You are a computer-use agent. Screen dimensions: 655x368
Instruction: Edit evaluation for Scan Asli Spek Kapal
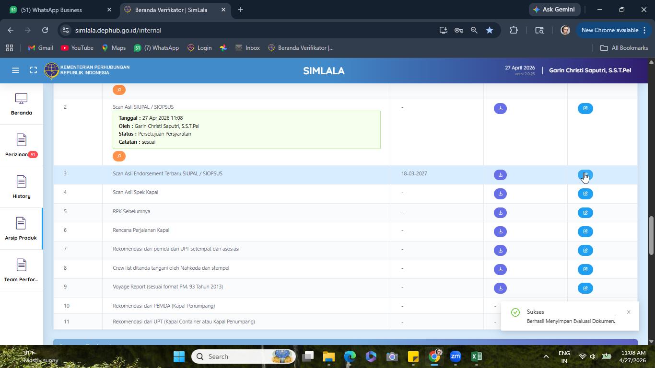[x=585, y=194]
